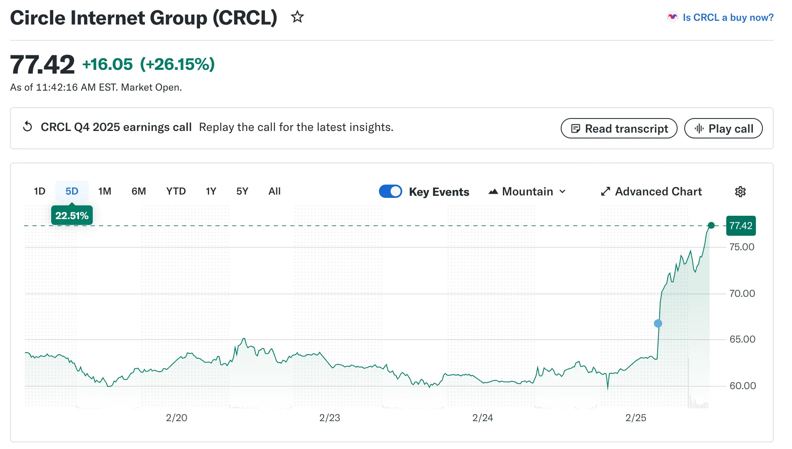This screenshot has height=449, width=792.
Task: Open chart settings gear icon
Action: tap(740, 192)
